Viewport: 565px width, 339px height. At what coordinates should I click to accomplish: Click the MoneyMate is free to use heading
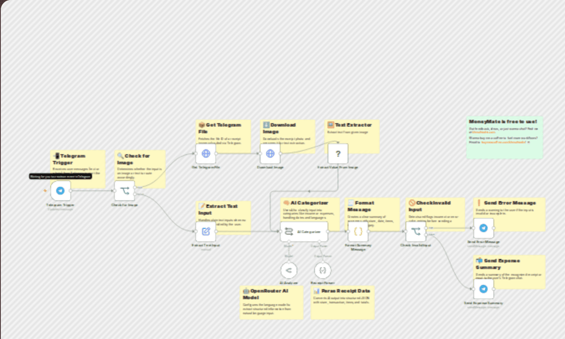503,121
